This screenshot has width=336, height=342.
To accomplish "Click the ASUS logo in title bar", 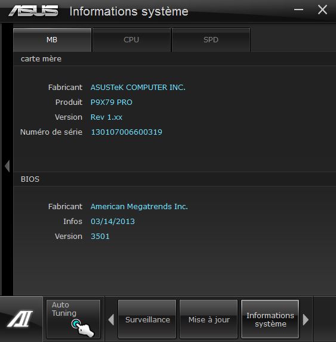I will pos(33,11).
